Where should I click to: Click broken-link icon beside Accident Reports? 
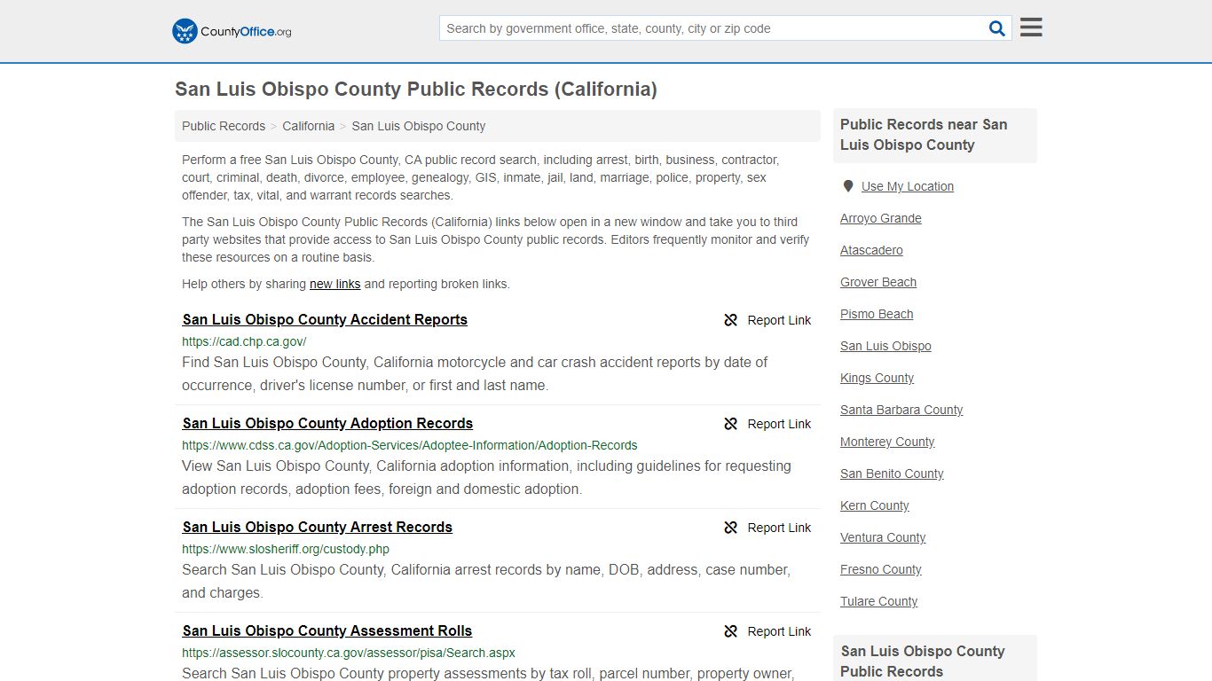tap(731, 320)
